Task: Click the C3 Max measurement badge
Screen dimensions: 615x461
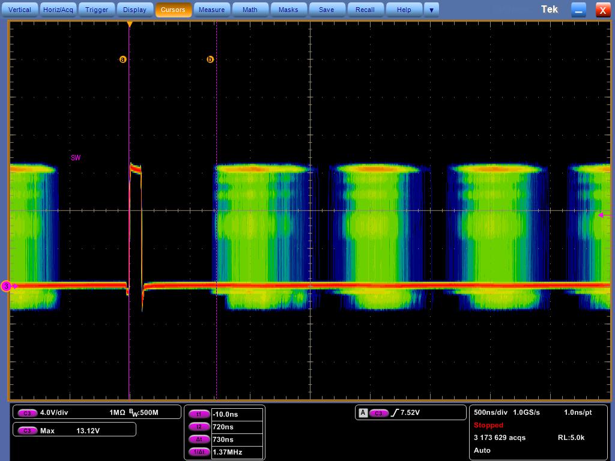Action: [x=27, y=430]
